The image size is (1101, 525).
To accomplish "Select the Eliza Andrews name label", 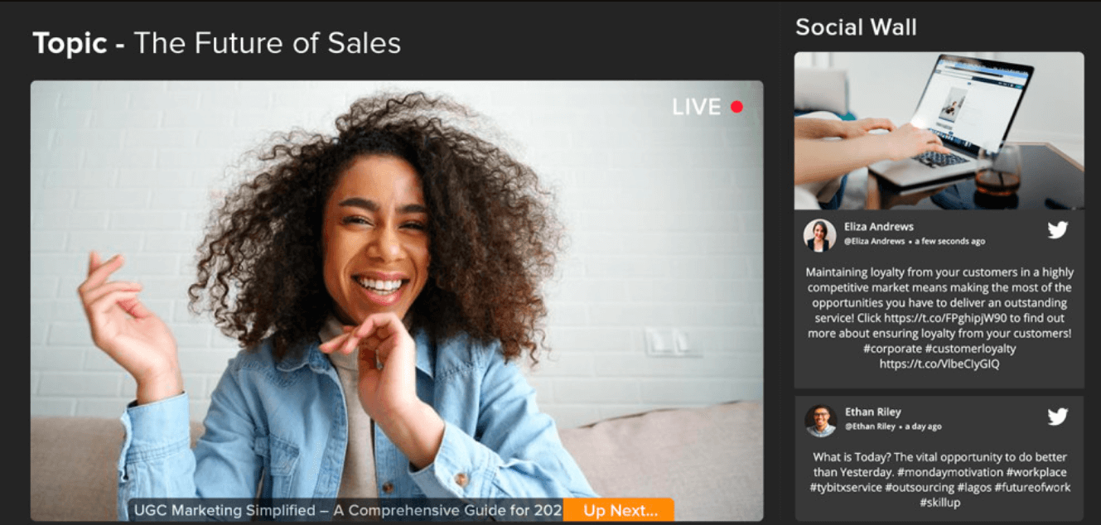I will coord(879,226).
